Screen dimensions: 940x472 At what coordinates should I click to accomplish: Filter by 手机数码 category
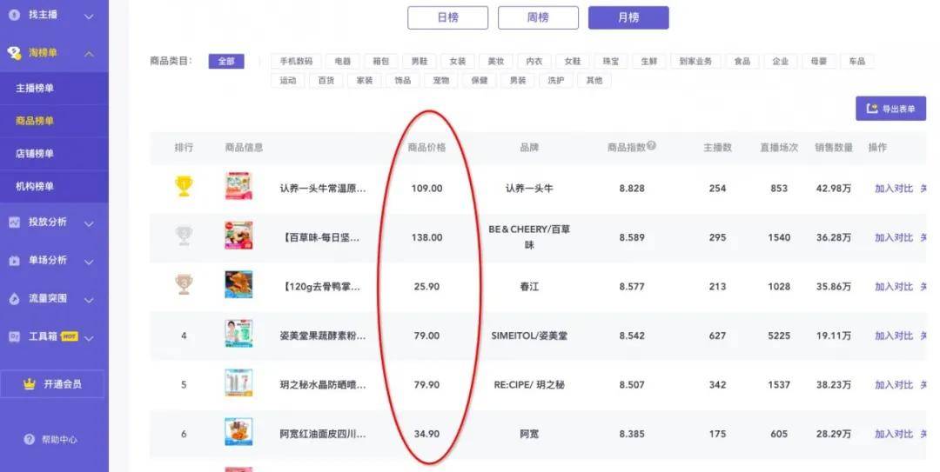[296, 61]
